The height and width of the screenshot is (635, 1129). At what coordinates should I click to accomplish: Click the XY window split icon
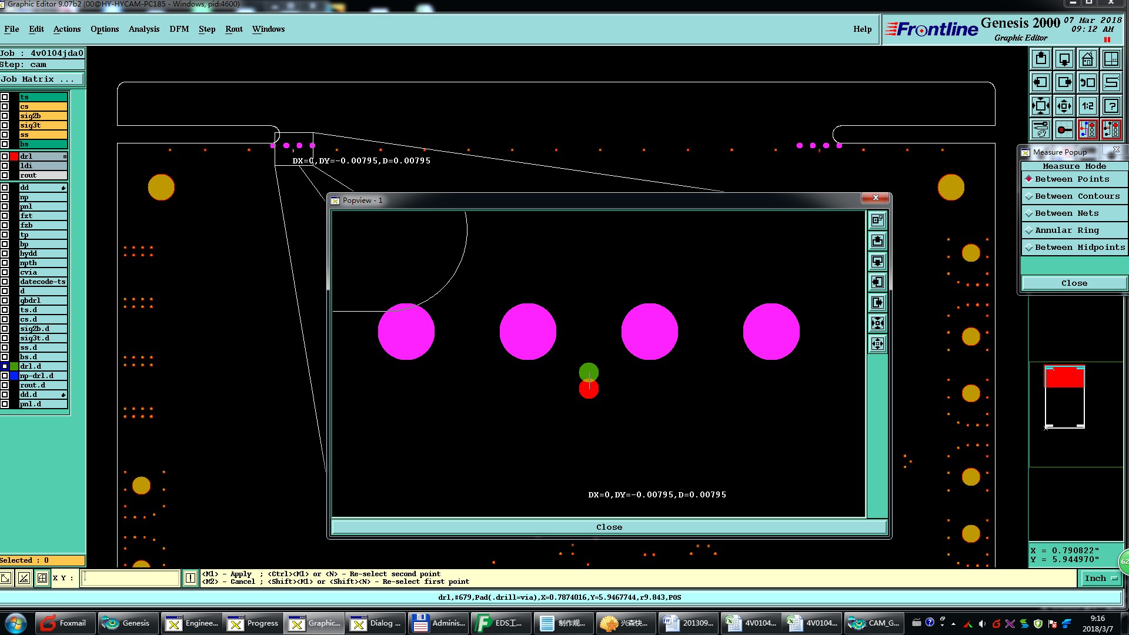point(1111,59)
